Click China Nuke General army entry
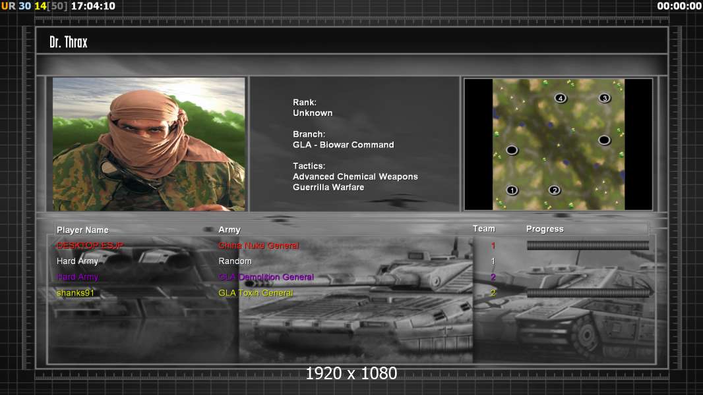This screenshot has height=395, width=703. pos(259,246)
